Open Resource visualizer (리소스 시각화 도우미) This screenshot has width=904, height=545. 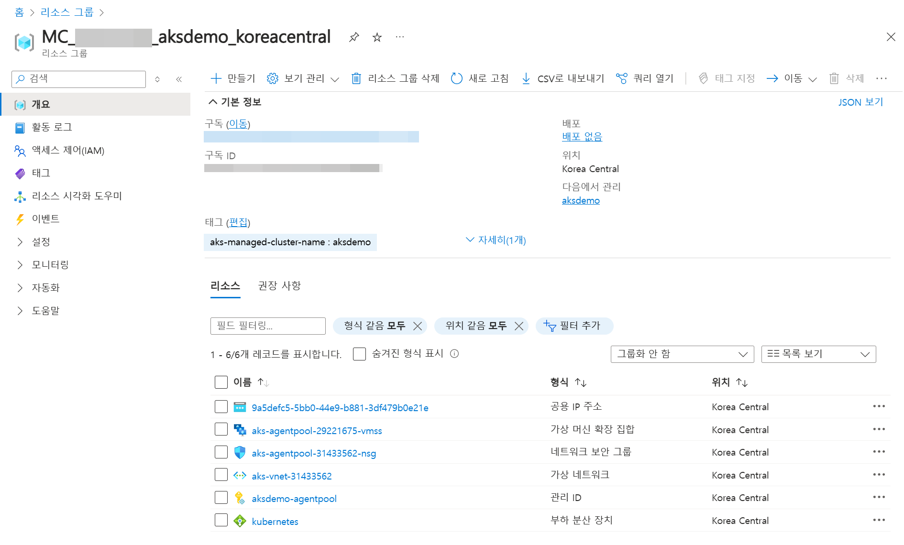(96, 196)
